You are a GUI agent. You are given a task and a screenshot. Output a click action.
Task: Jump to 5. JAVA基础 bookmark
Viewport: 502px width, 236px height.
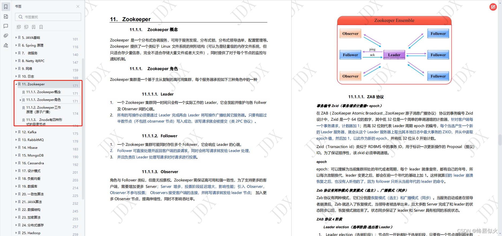click(x=31, y=37)
